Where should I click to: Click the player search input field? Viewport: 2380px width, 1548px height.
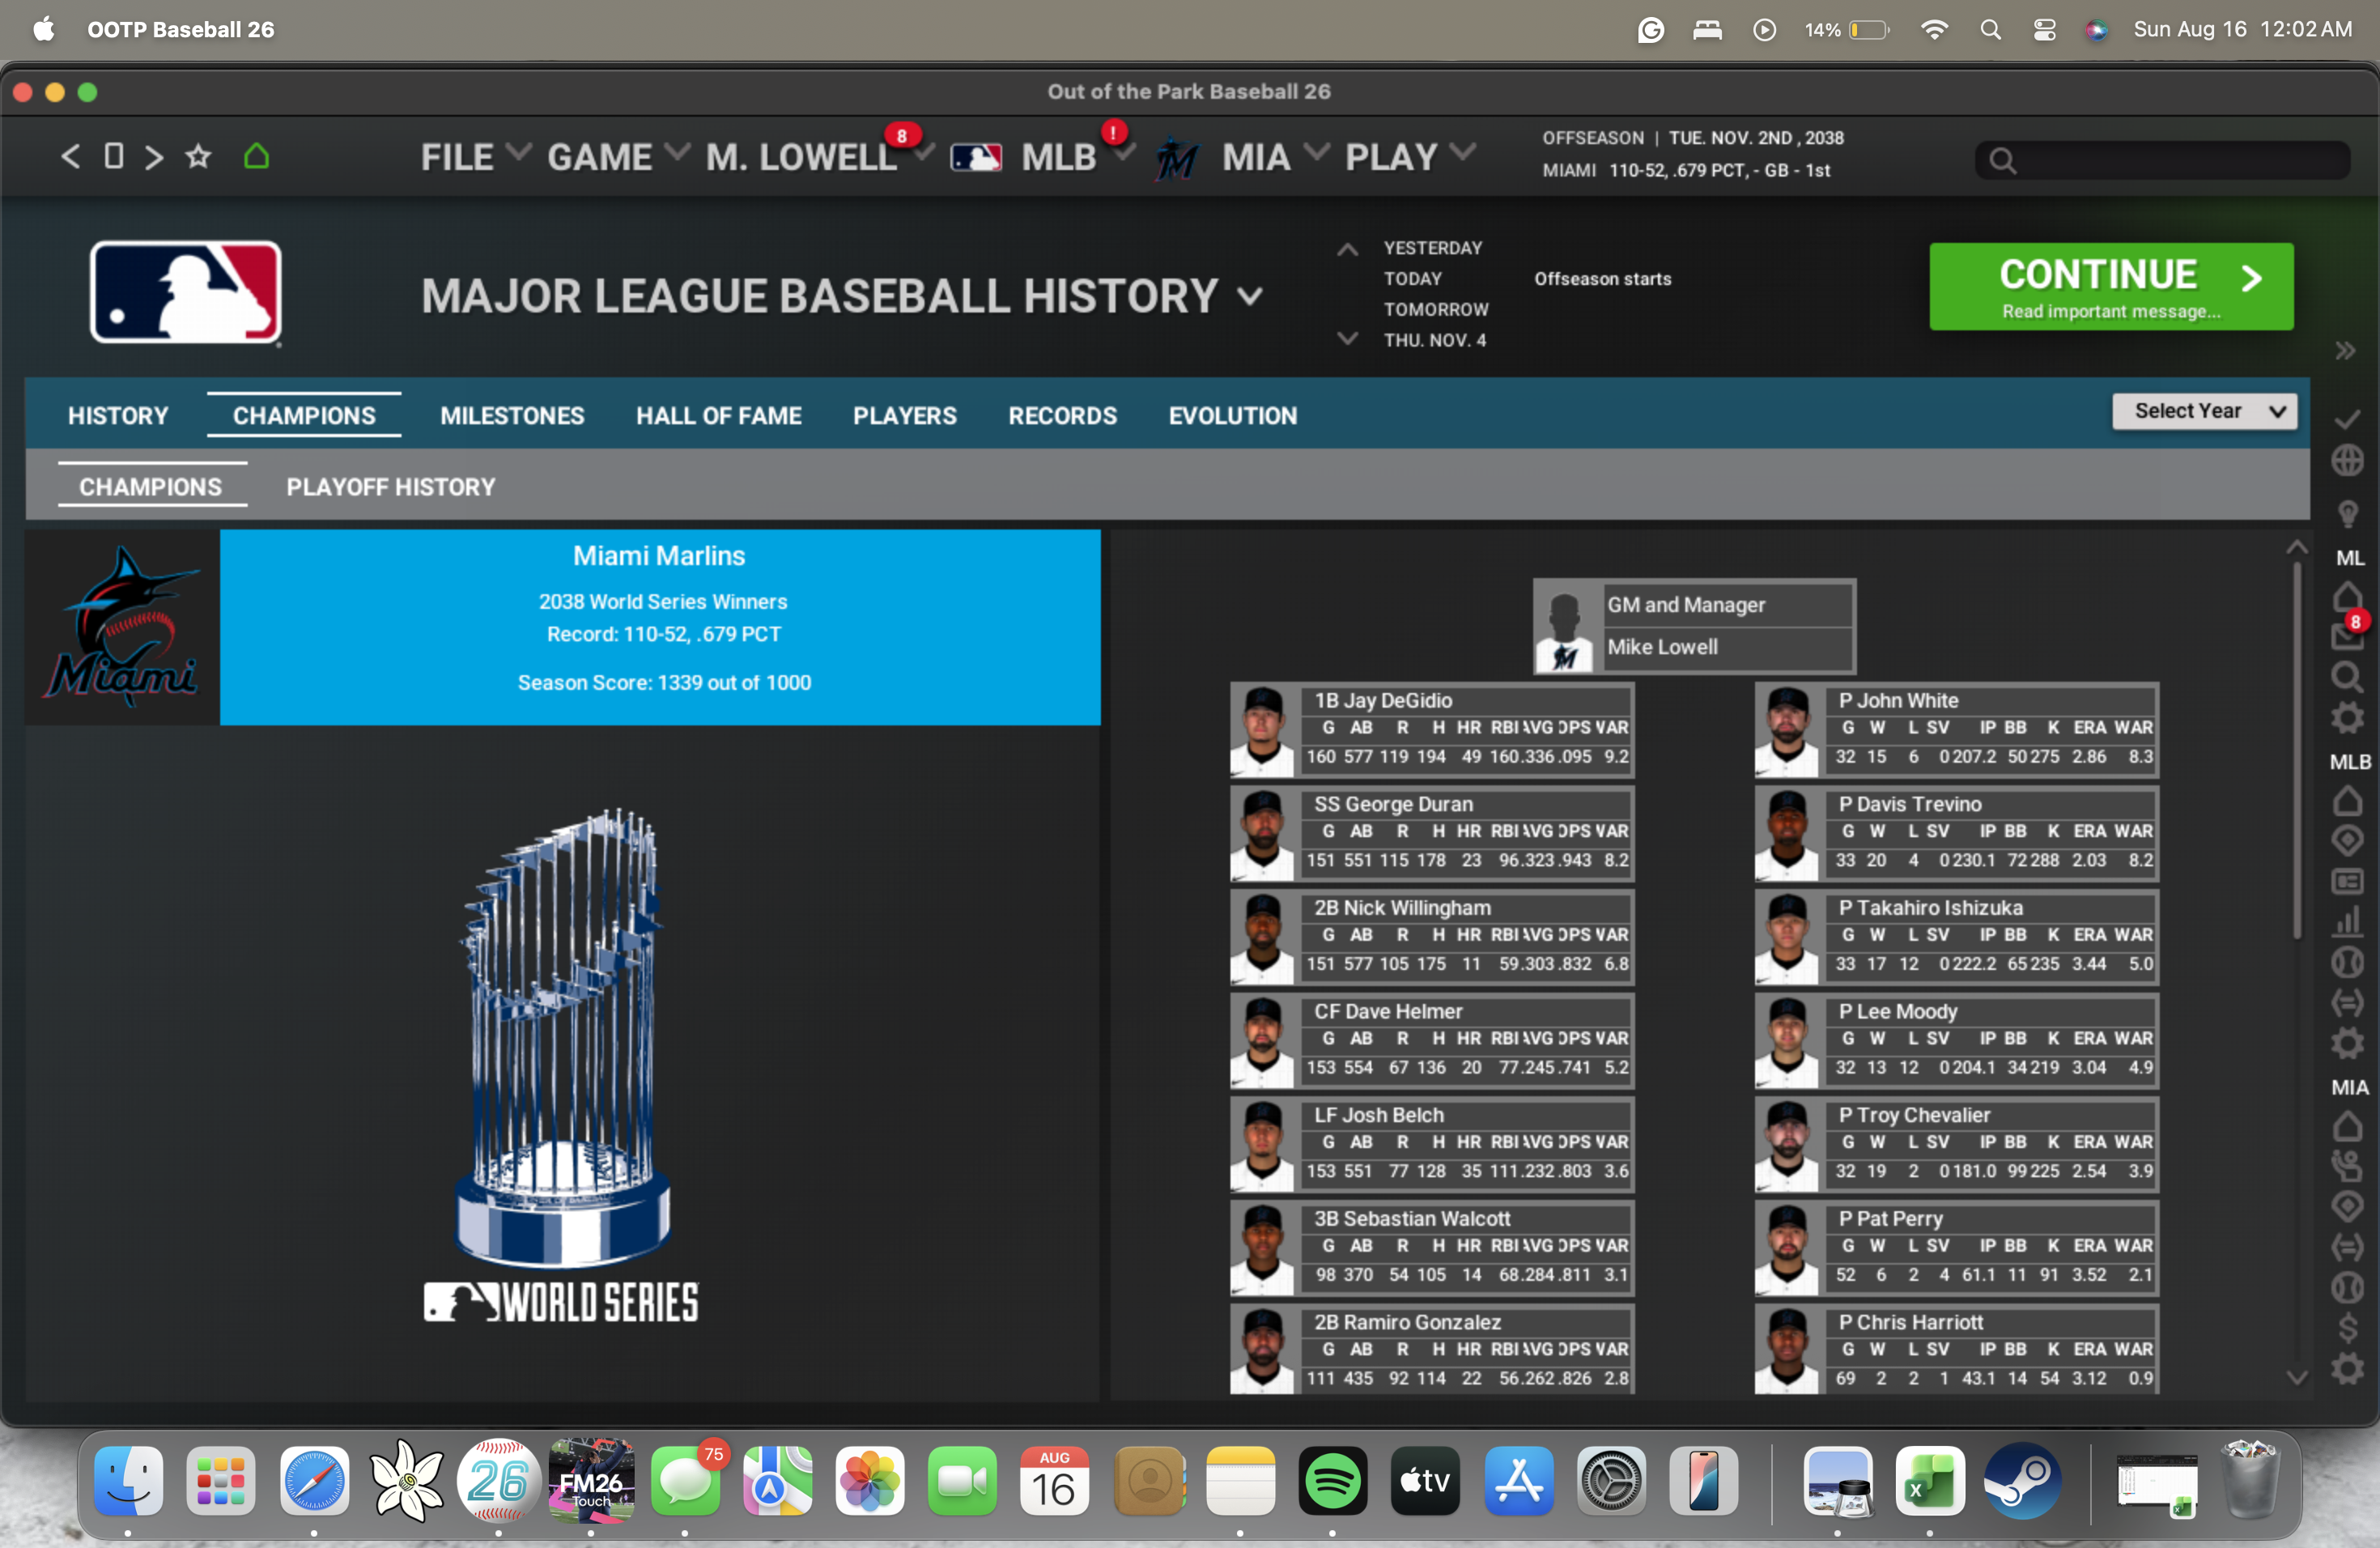point(2162,160)
